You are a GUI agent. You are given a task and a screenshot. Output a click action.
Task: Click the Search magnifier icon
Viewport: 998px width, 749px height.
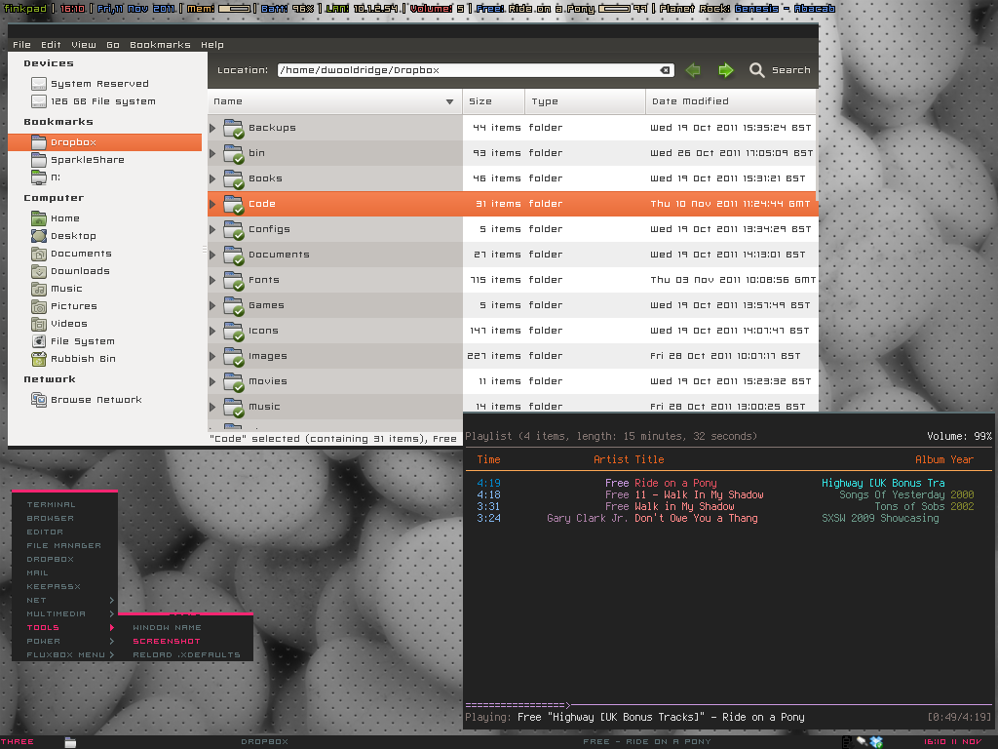click(x=756, y=70)
